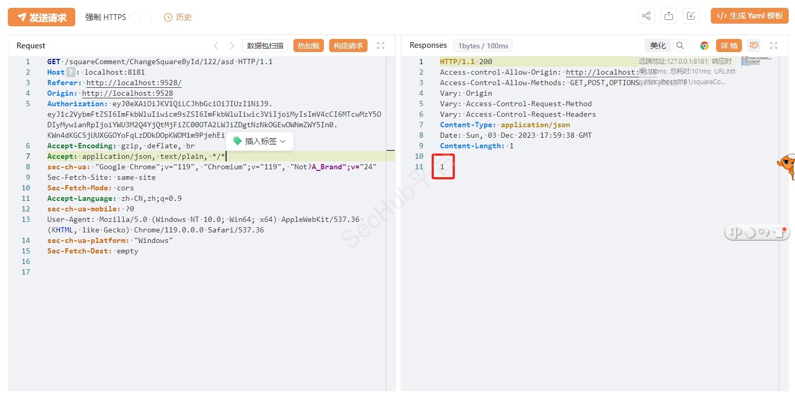
Task: Click the export upload icon
Action: coord(669,16)
